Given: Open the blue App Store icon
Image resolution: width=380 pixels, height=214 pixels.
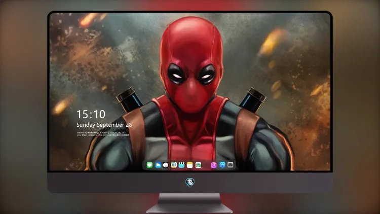Looking at the screenshot, I should (222, 165).
